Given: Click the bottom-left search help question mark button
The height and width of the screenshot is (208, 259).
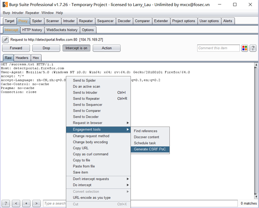Looking at the screenshot, I should coord(6,203).
